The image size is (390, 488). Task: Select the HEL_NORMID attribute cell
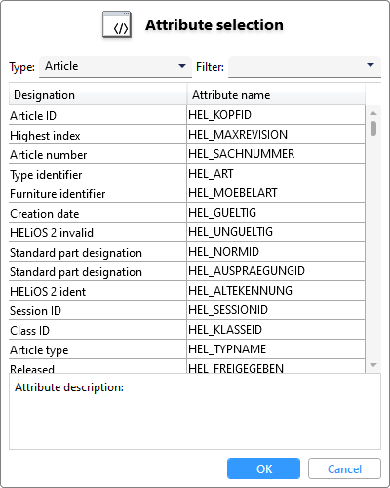(x=276, y=252)
